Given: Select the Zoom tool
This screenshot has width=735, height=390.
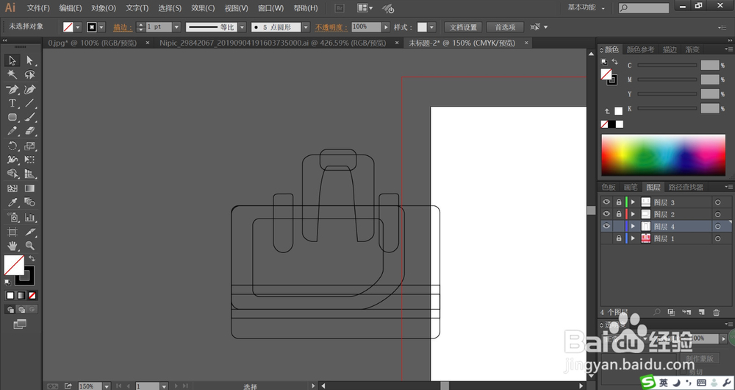Looking at the screenshot, I should point(29,246).
